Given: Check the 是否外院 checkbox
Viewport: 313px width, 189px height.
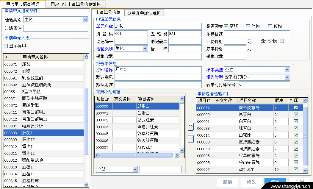Looking at the screenshot, I should tap(282, 41).
